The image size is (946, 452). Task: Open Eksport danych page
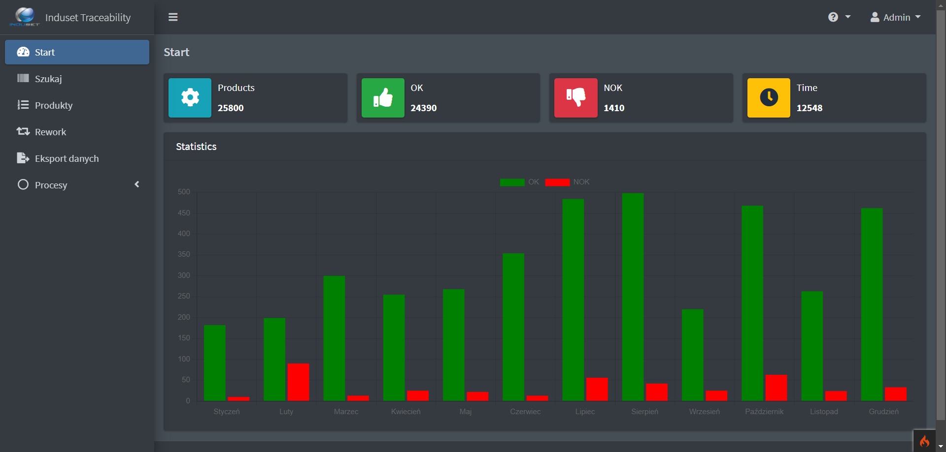click(67, 158)
